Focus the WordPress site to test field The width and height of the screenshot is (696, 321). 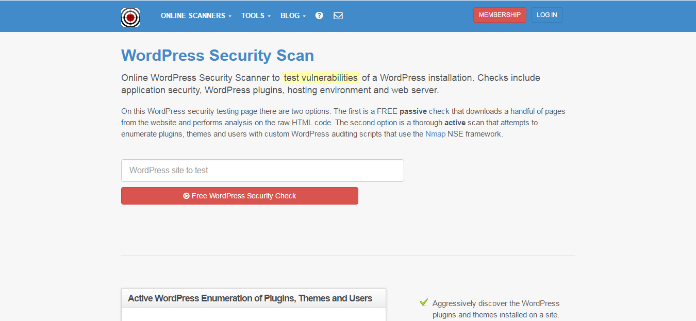[x=262, y=171]
